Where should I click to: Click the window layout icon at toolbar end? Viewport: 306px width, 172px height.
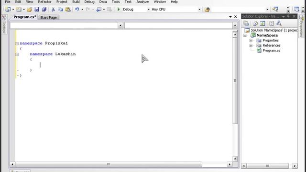pyautogui.click(x=296, y=9)
